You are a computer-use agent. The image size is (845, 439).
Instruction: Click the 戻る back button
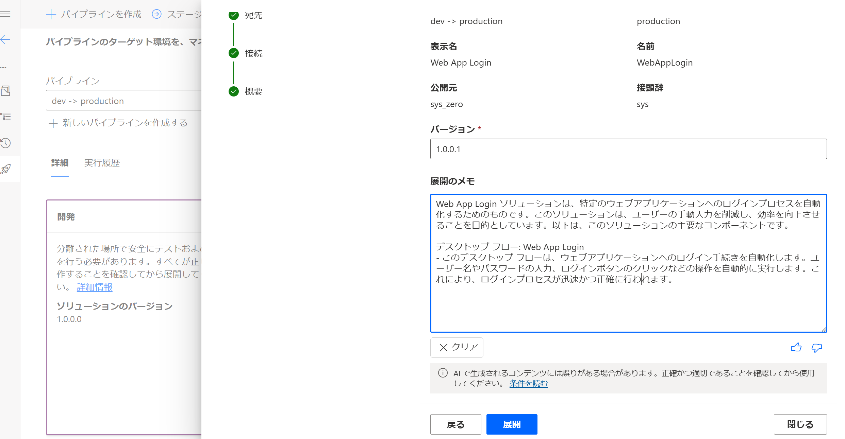click(455, 424)
